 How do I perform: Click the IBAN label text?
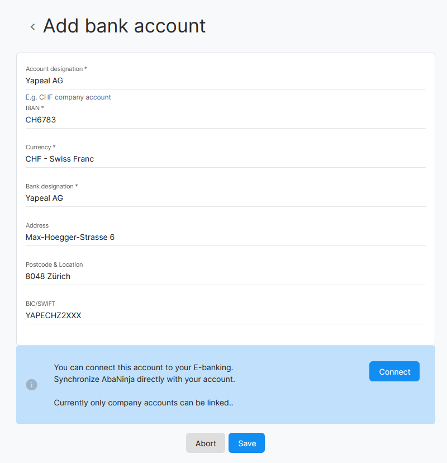[35, 108]
